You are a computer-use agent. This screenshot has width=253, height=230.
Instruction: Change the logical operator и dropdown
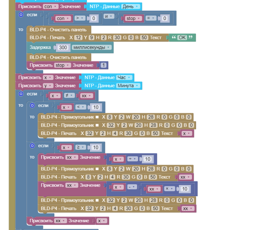(110, 17)
